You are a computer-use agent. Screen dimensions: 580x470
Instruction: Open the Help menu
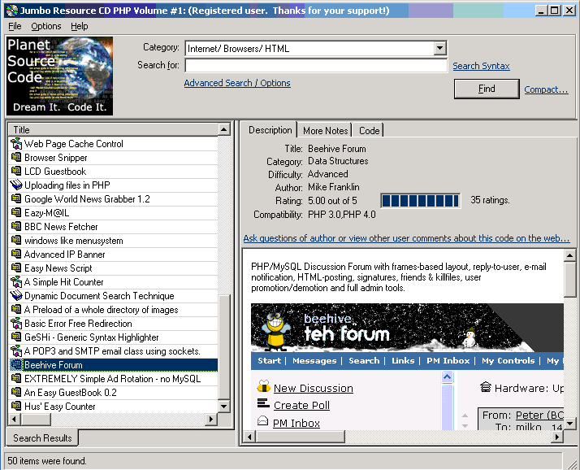[x=79, y=26]
